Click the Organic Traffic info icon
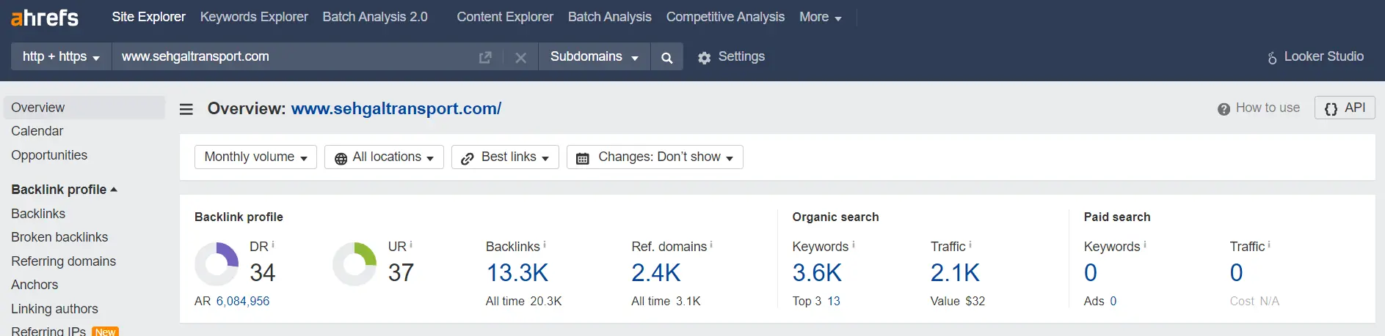The image size is (1385, 336). pos(970,244)
